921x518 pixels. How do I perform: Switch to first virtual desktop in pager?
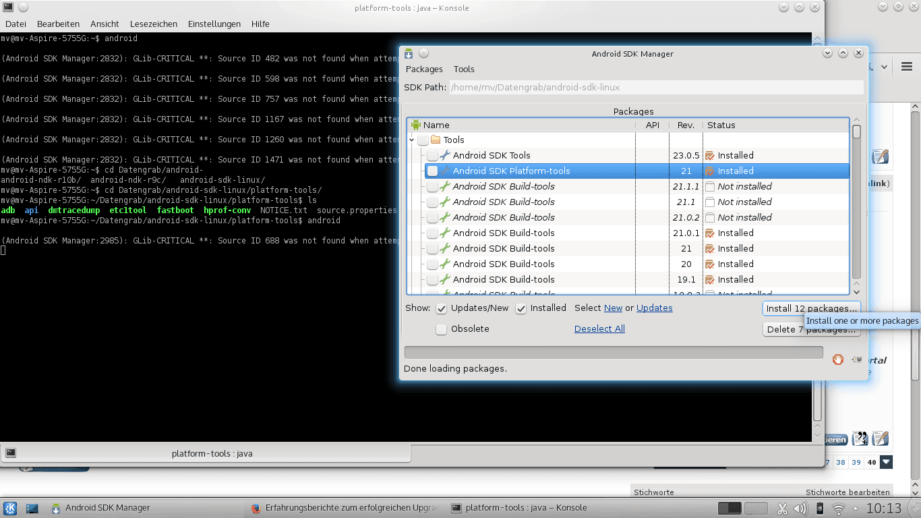(x=730, y=508)
